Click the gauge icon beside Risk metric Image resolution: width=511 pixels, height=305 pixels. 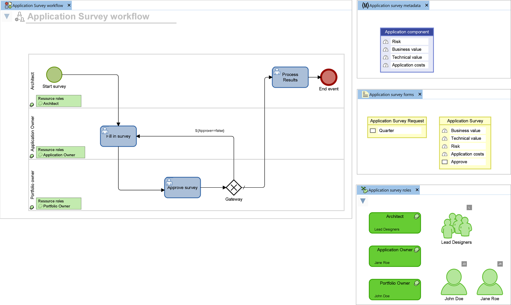click(386, 41)
